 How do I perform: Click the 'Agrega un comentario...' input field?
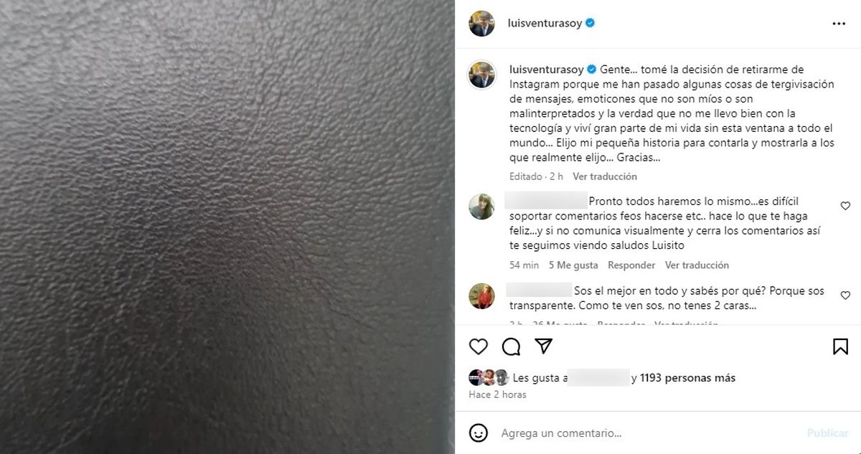click(646, 433)
